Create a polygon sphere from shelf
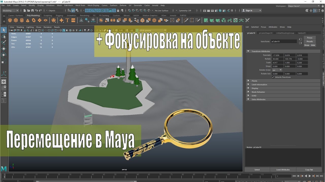325x182 pixels. coord(10,20)
